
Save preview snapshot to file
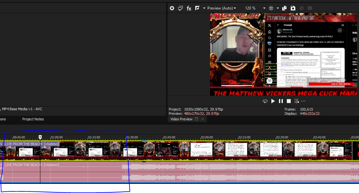click(x=293, y=8)
